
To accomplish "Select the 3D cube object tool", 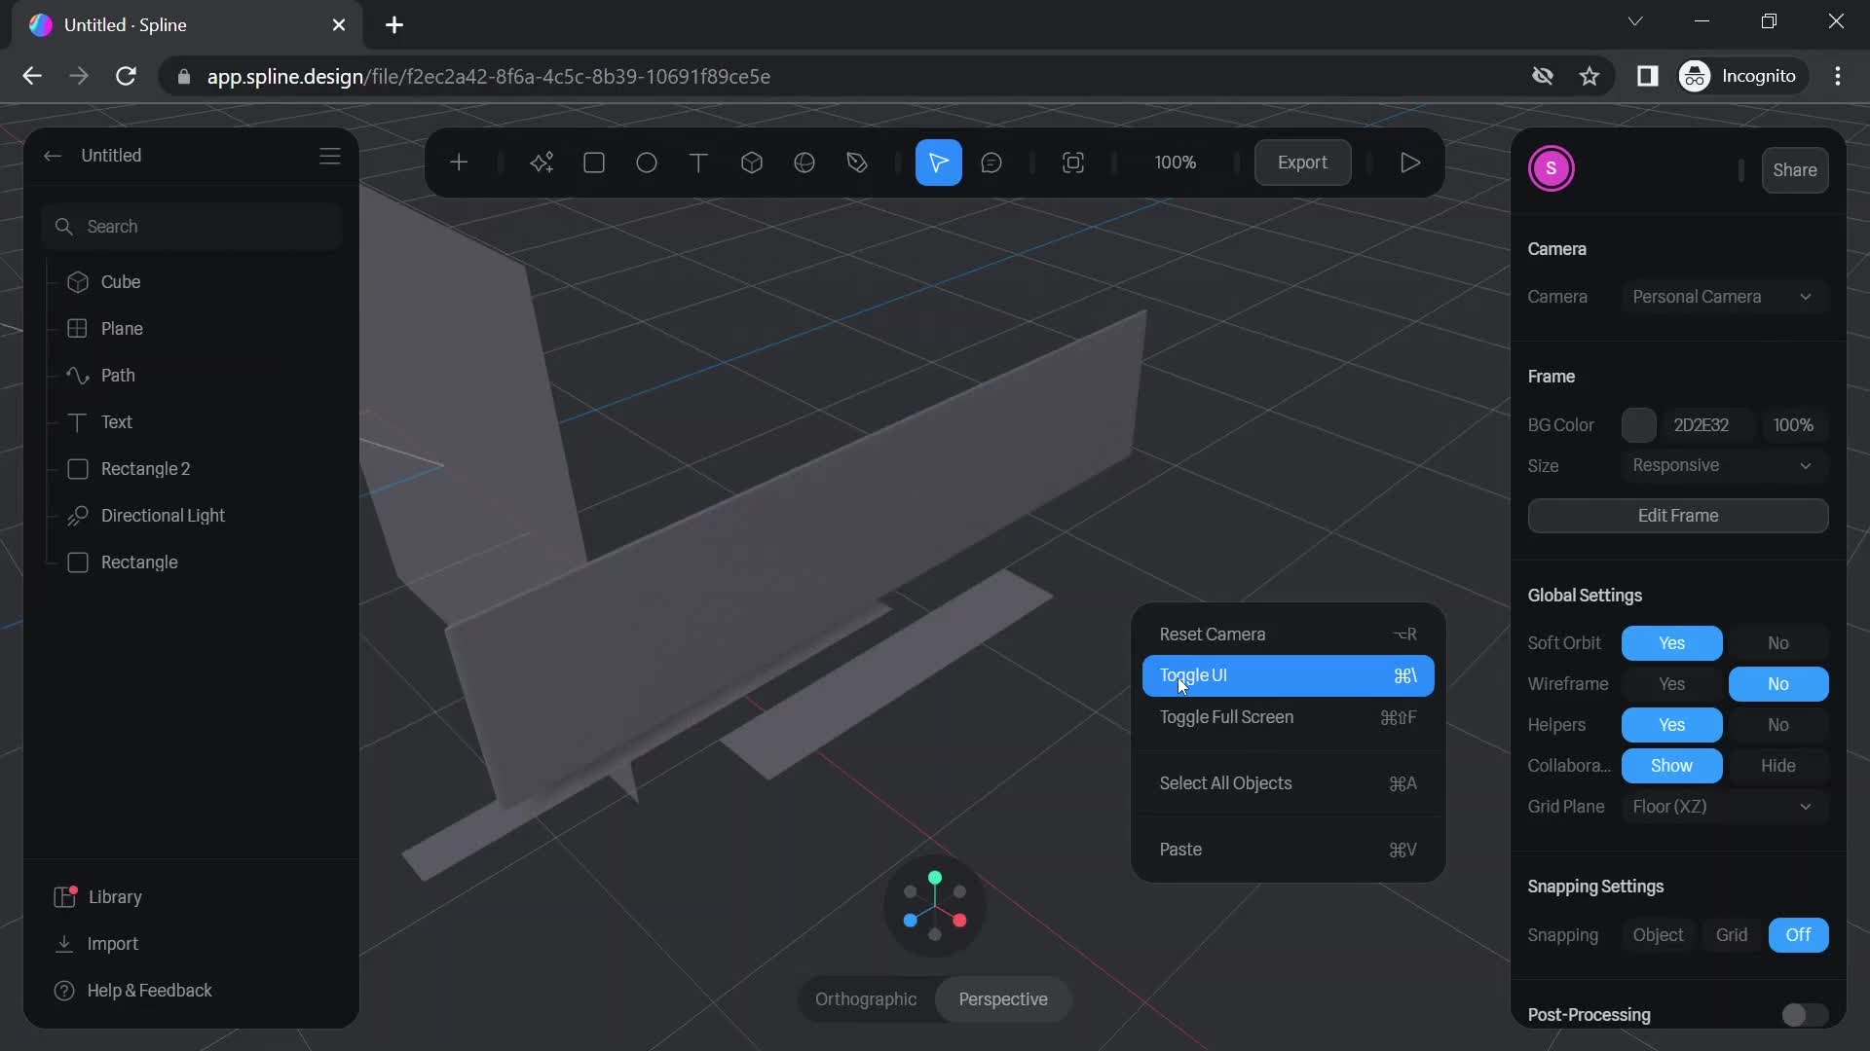I will (752, 163).
